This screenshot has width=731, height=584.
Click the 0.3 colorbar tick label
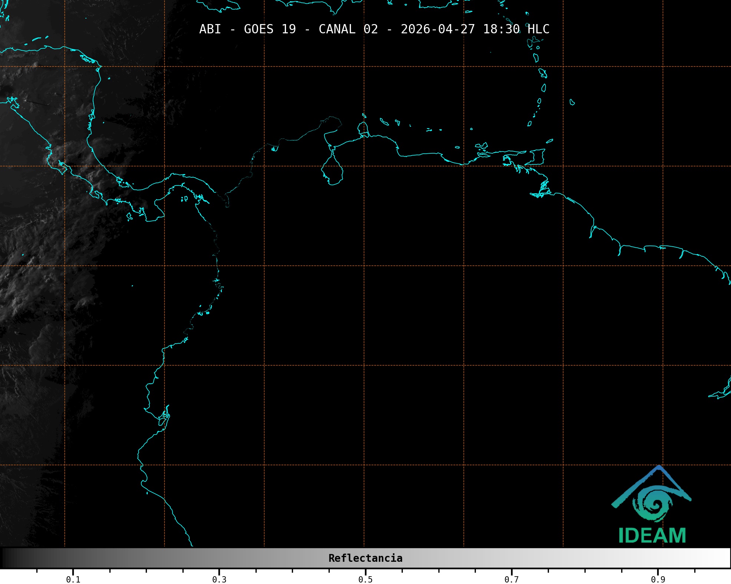(x=219, y=580)
